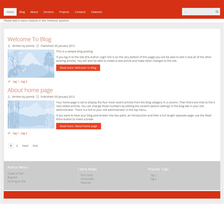Open the Welcome To Blog title link

[29, 39]
